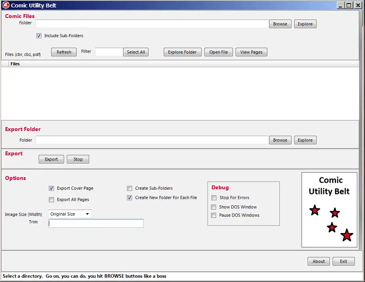The height and width of the screenshot is (282, 365).
Task: Exit the application
Action: tap(344, 261)
